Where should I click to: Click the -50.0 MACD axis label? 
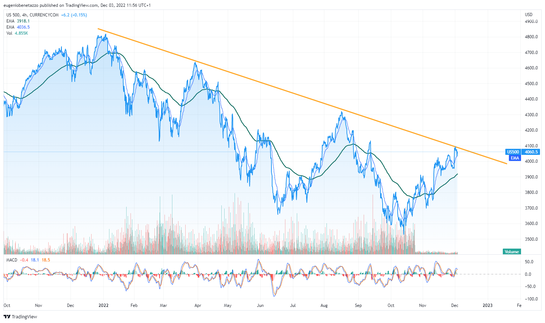(x=530, y=287)
